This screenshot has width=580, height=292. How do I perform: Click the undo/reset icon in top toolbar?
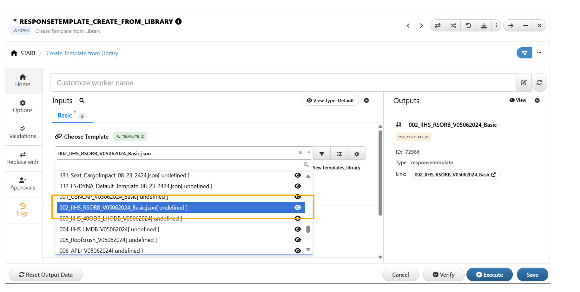tap(468, 26)
